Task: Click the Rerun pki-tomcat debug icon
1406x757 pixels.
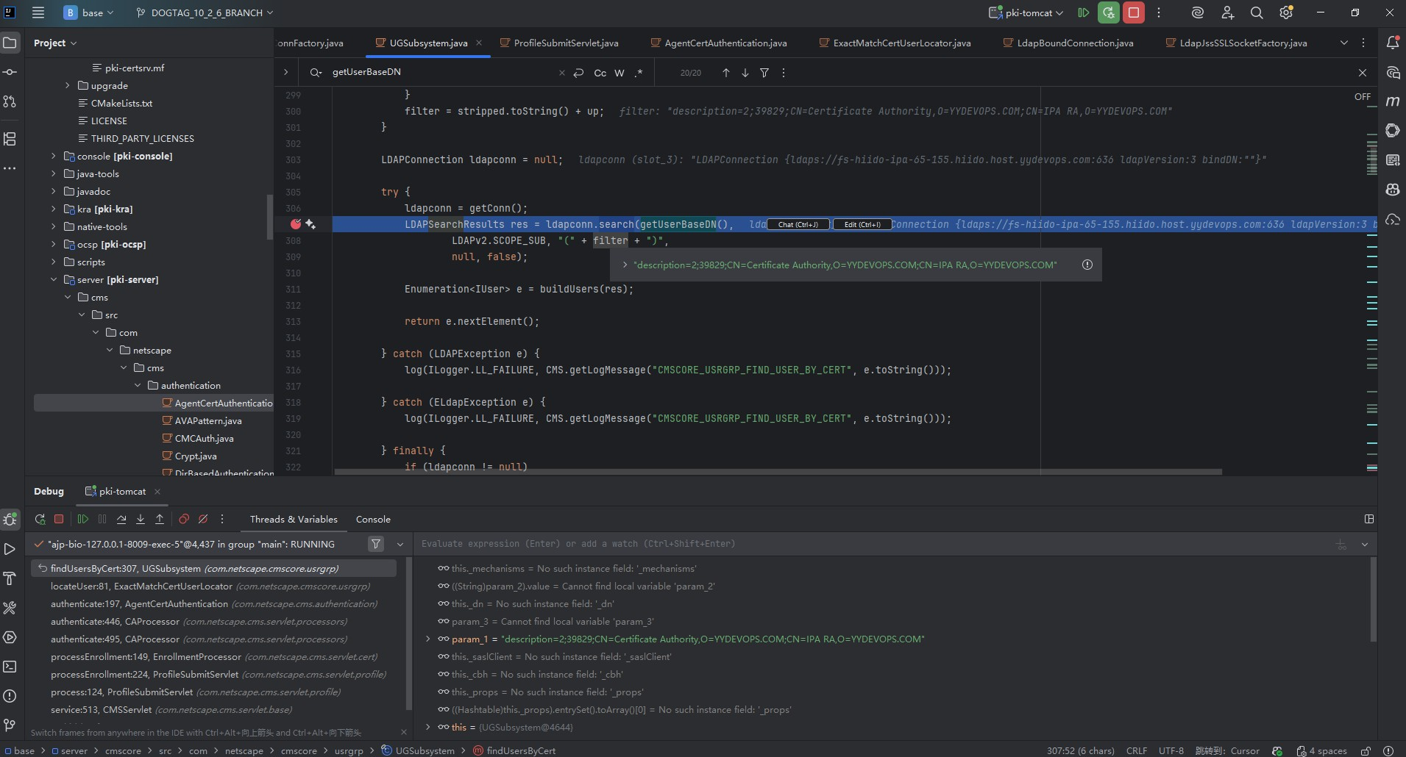Action: (x=40, y=519)
